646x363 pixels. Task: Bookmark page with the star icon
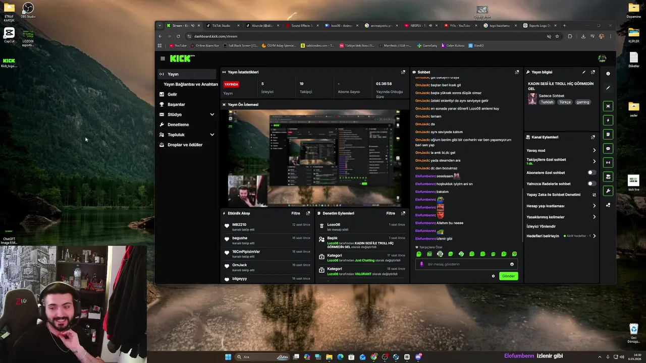557,36
